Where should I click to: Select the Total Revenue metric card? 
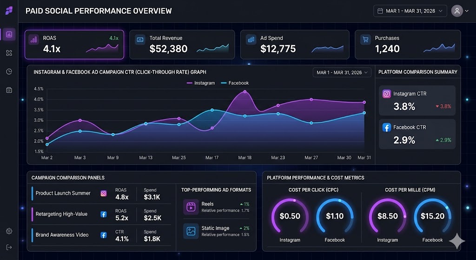183,45
